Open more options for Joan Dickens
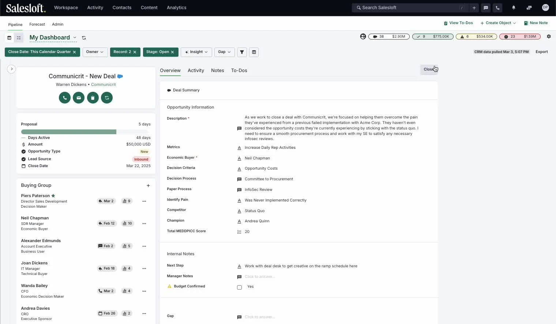Image resolution: width=556 pixels, height=324 pixels. [x=144, y=268]
